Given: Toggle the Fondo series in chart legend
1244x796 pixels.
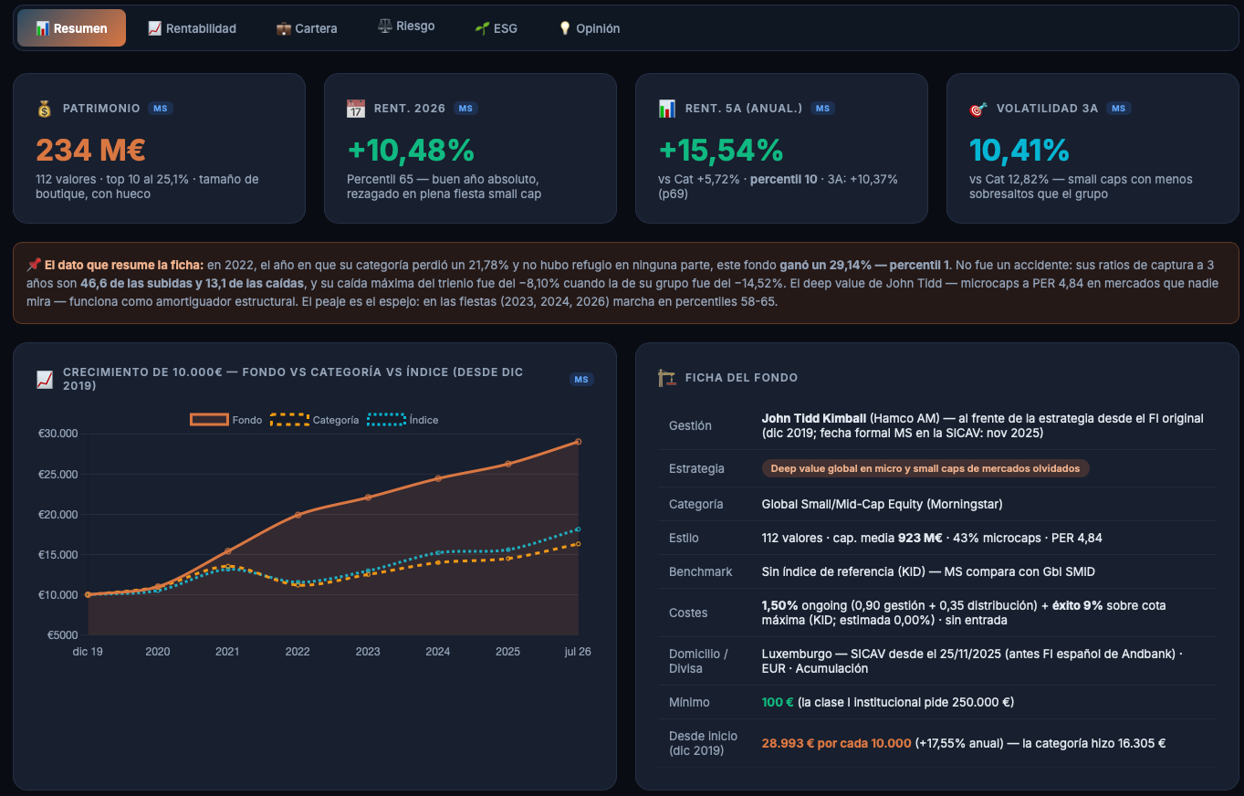Looking at the screenshot, I should (225, 420).
